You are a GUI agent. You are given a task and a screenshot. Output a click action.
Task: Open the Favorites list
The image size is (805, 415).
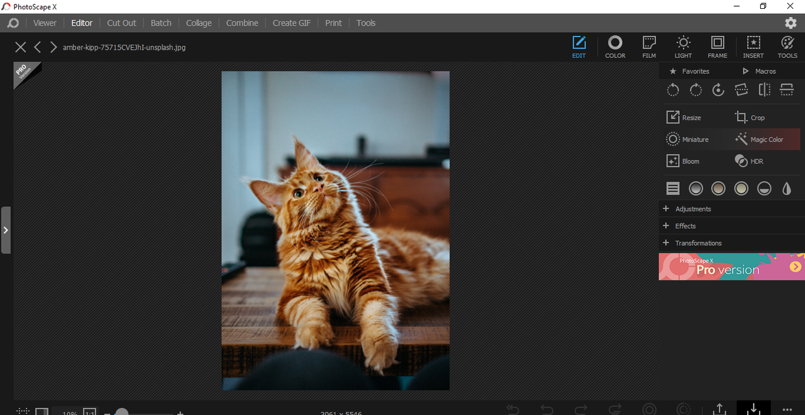tap(689, 71)
